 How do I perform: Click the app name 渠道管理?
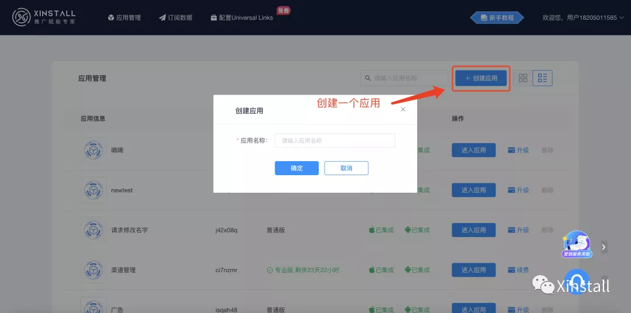click(123, 270)
